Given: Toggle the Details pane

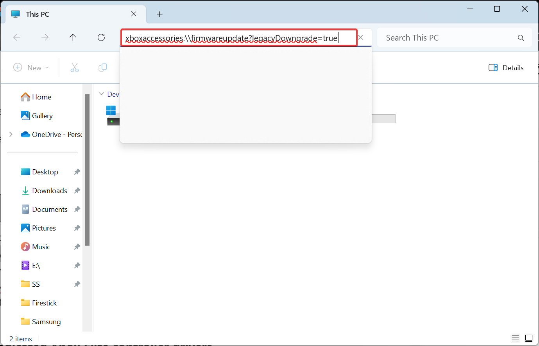Looking at the screenshot, I should 506,67.
